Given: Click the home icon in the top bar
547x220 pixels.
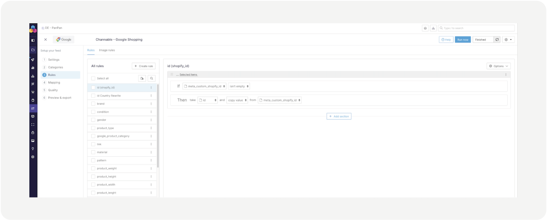Looking at the screenshot, I should pyautogui.click(x=425, y=28).
